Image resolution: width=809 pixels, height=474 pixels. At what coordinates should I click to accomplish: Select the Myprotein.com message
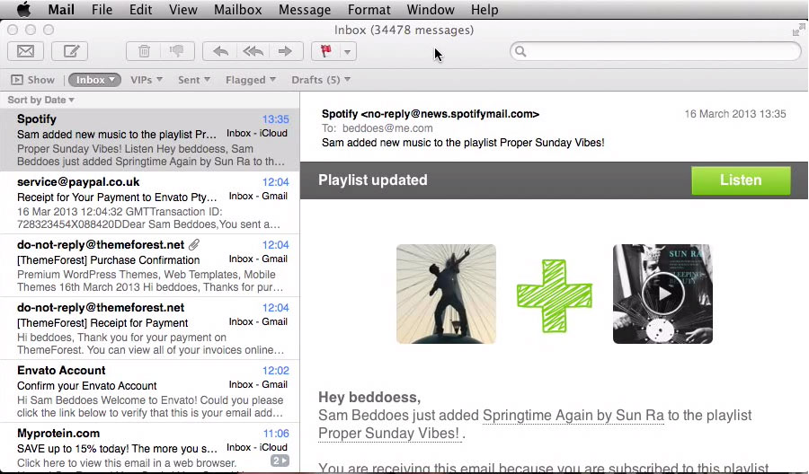tap(149, 447)
